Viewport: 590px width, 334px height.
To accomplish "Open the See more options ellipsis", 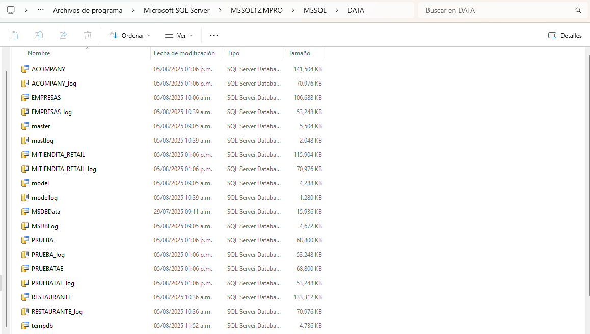I will pos(214,35).
